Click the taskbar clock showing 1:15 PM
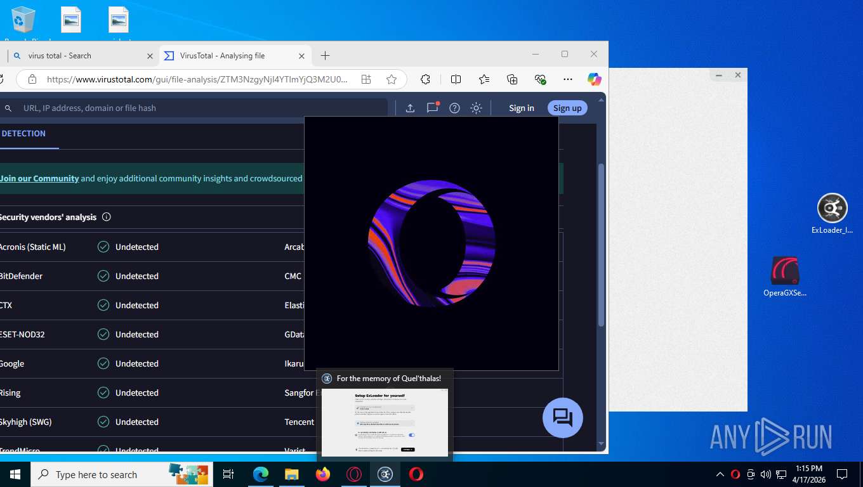The width and height of the screenshot is (863, 487). [808, 474]
